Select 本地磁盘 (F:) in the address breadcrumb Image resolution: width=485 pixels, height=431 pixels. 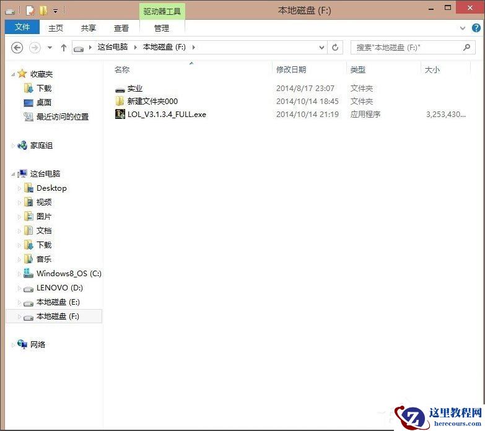coord(164,47)
